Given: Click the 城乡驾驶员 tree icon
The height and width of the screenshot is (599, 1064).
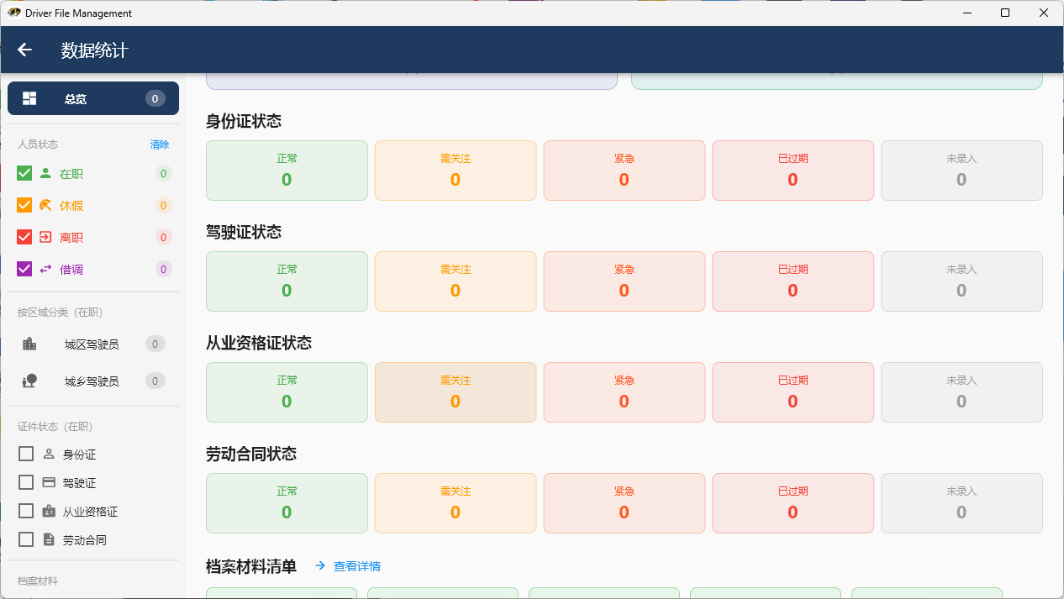Looking at the screenshot, I should 29,381.
